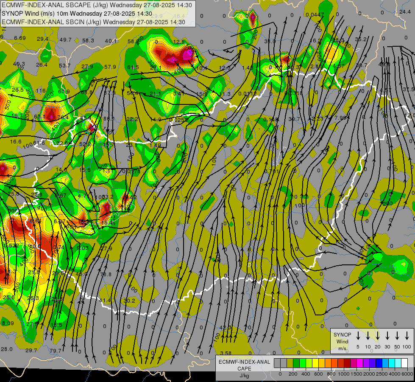
Task: Click the 100 m/s wind arrow in legend
Action: point(407,335)
